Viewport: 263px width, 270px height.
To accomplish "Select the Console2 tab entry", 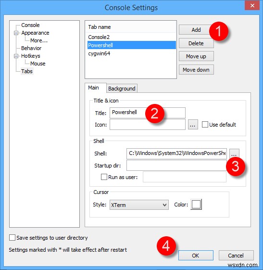I will 132,37.
